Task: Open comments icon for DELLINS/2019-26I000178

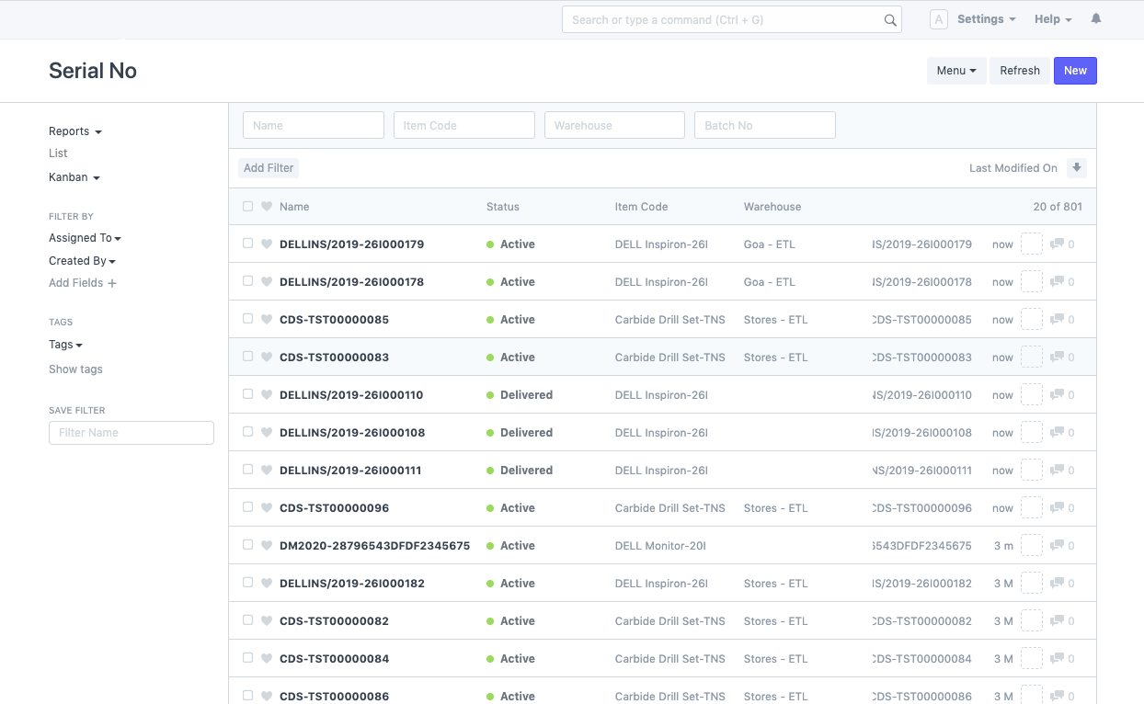Action: [x=1058, y=282]
